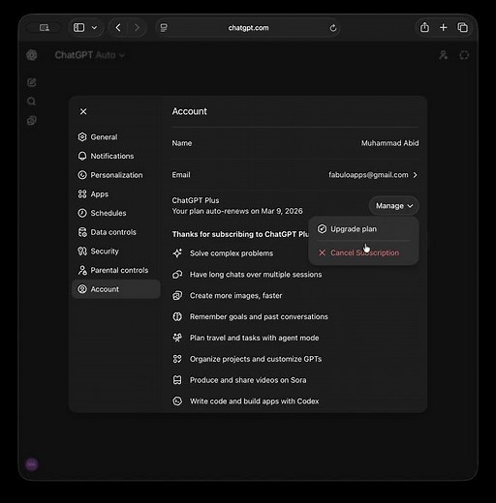
Task: Click the Produce and share videos on Sora text
Action: (248, 380)
